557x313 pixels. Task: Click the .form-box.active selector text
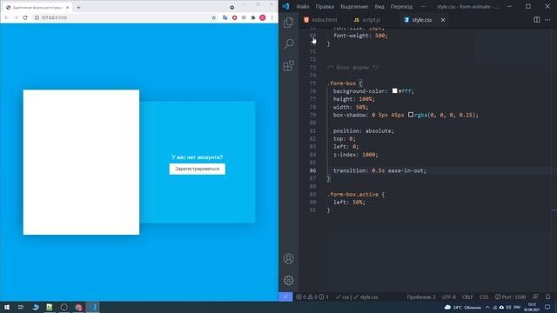[x=352, y=194]
